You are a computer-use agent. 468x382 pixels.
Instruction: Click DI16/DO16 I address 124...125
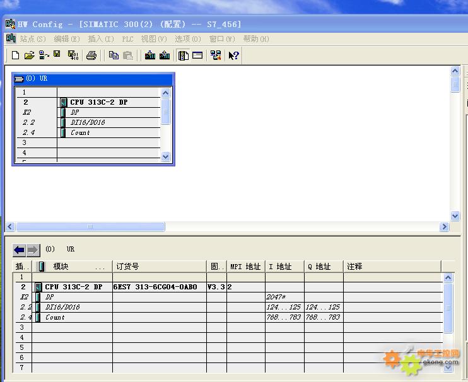point(284,307)
